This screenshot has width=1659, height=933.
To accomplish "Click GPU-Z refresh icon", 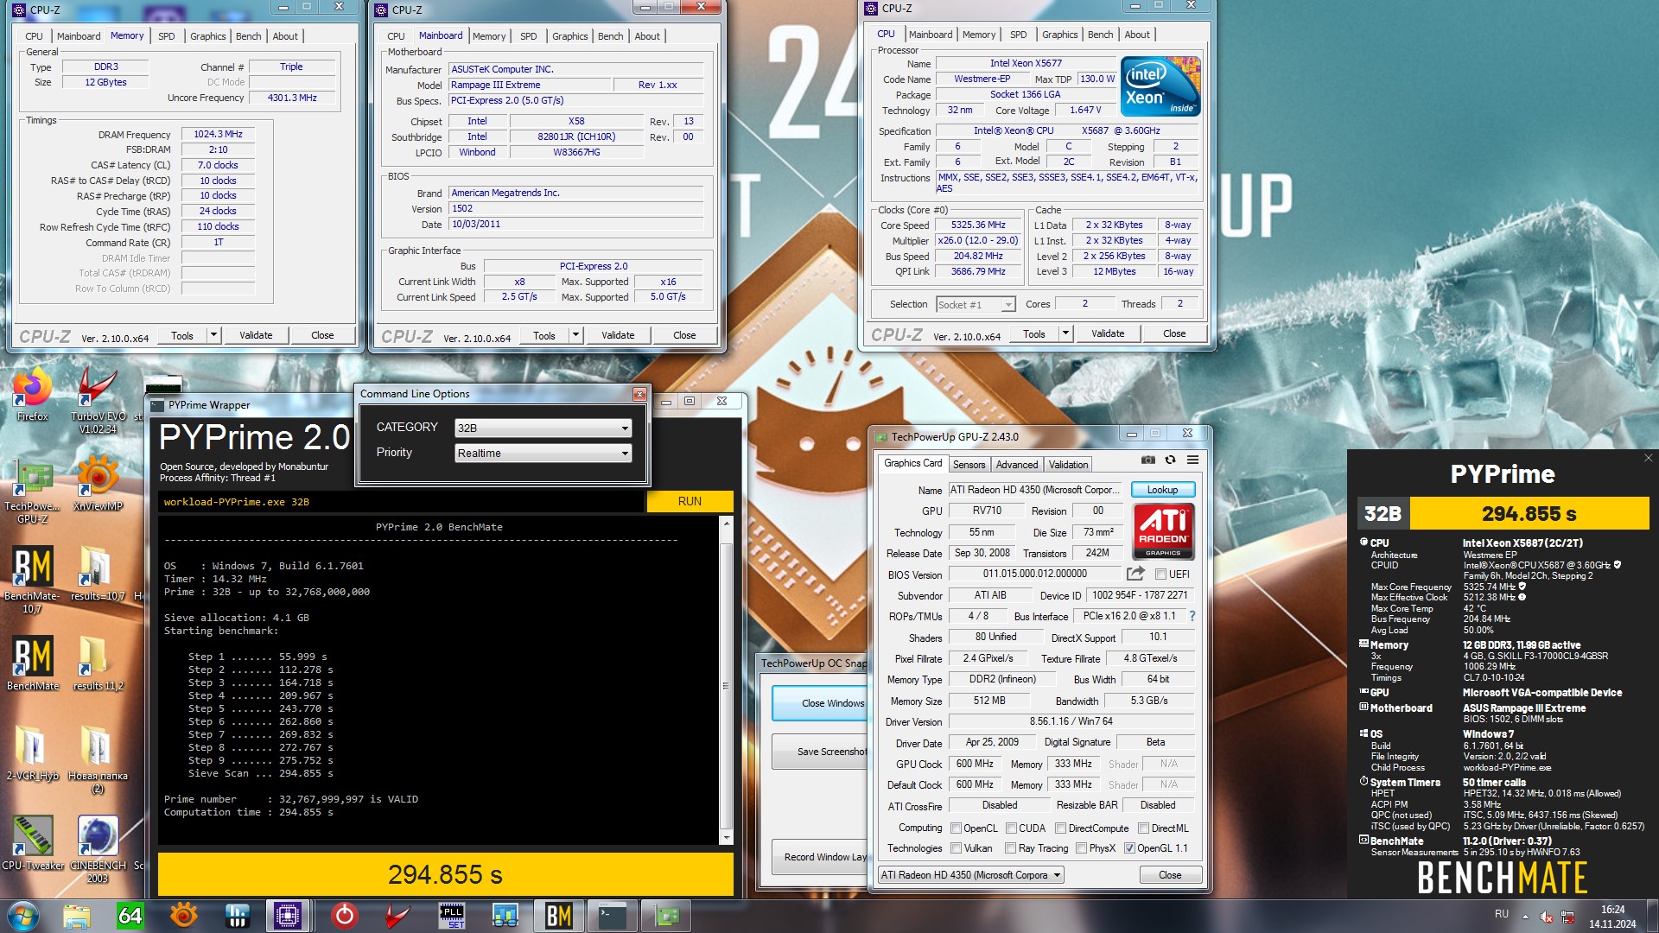I will click(1170, 460).
